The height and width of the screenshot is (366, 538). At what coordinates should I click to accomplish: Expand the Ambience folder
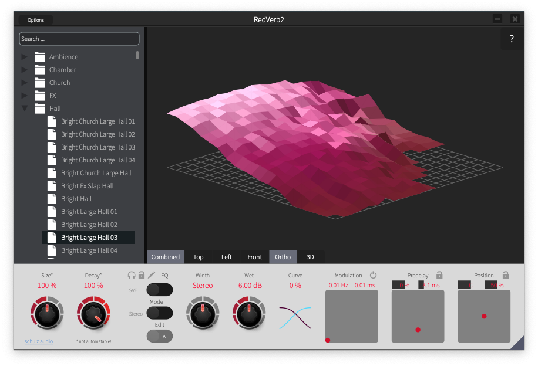point(23,56)
